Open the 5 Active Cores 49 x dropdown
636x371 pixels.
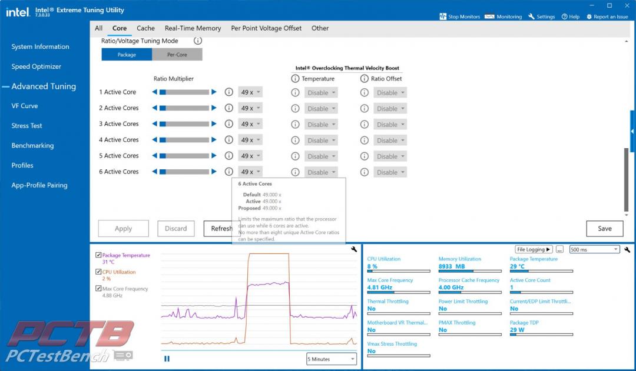[x=250, y=156]
